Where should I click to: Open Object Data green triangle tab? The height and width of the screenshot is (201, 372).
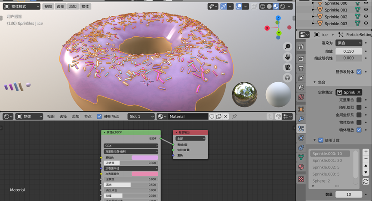301,157
